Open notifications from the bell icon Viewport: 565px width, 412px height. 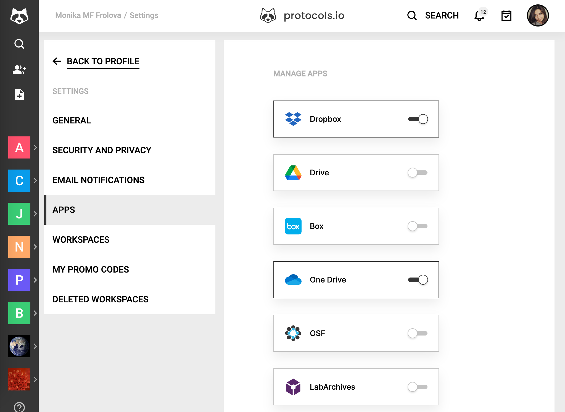coord(479,16)
